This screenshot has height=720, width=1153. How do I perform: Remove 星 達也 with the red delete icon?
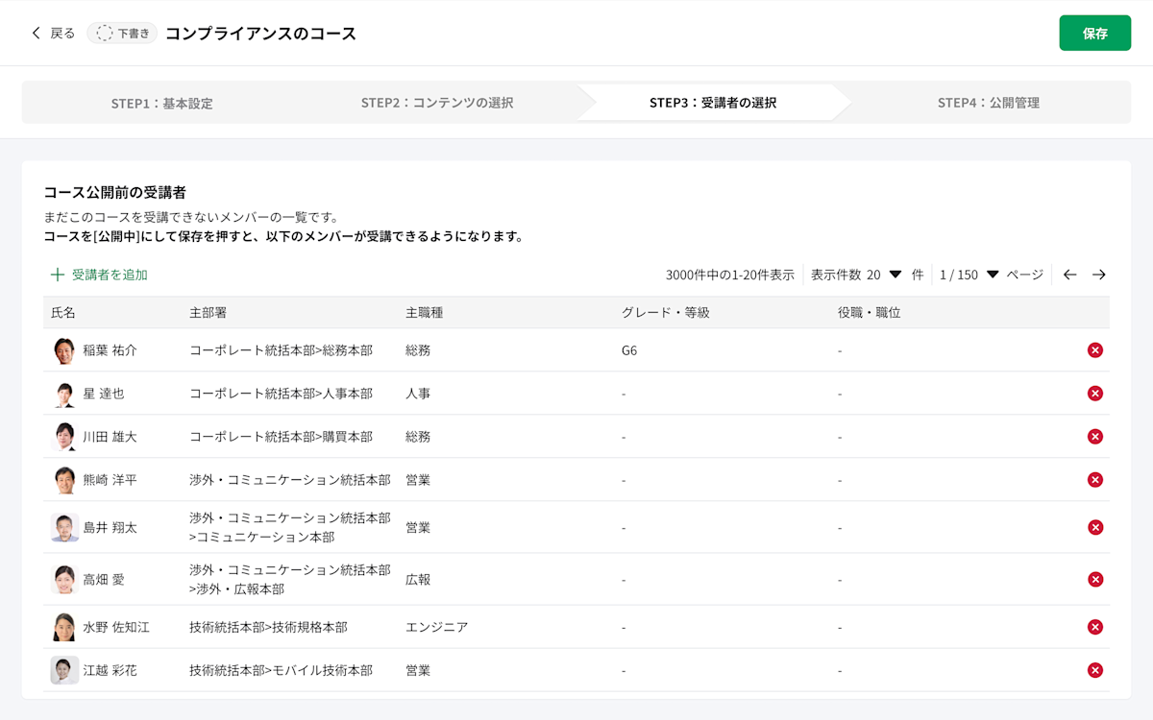coord(1094,394)
